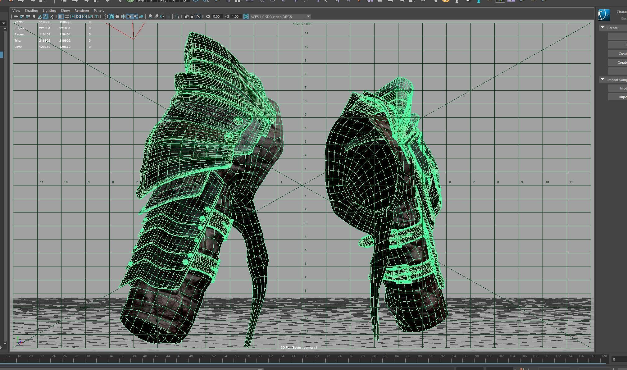
Task: Select the Grease Pencil icon
Action: (51, 16)
